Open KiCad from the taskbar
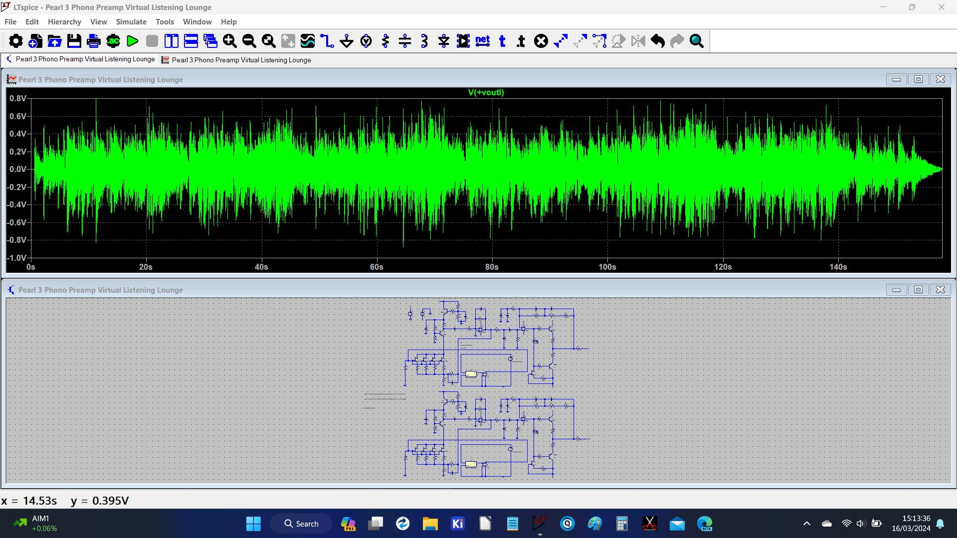Screen dimensions: 957x538 pos(457,524)
